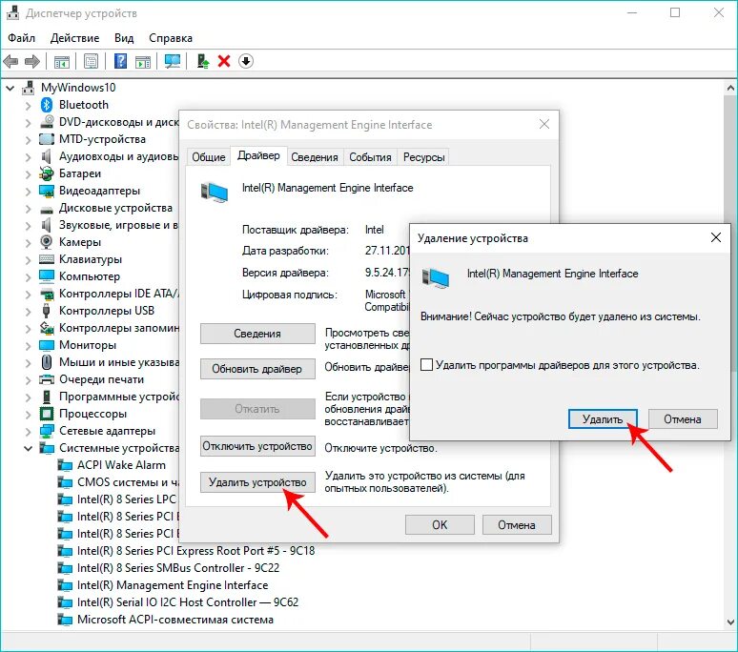Click the Forward arrow toolbar icon

[32, 61]
